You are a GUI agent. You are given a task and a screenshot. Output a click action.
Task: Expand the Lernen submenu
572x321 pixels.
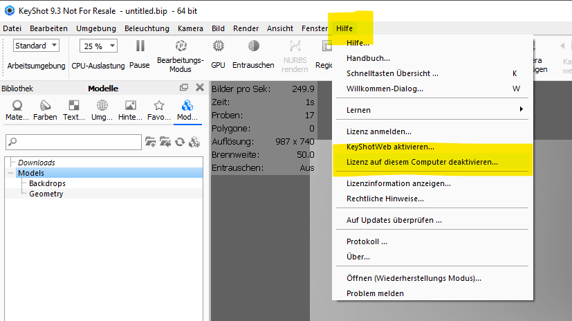432,110
